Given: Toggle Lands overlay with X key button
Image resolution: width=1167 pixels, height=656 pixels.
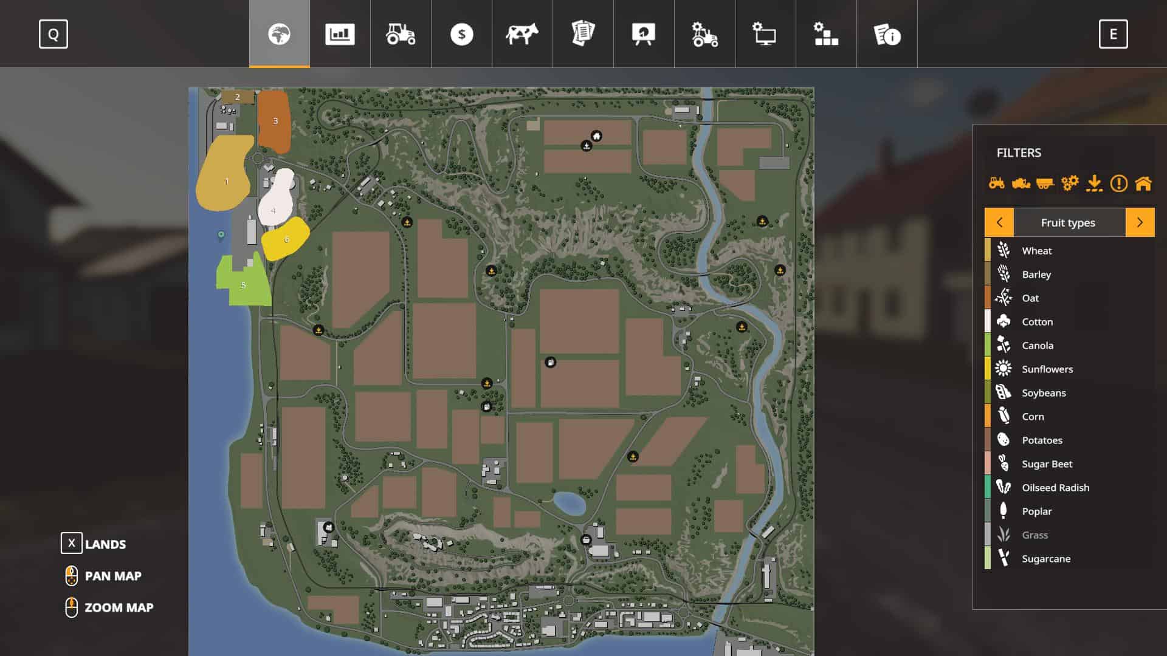Looking at the screenshot, I should click(x=71, y=543).
